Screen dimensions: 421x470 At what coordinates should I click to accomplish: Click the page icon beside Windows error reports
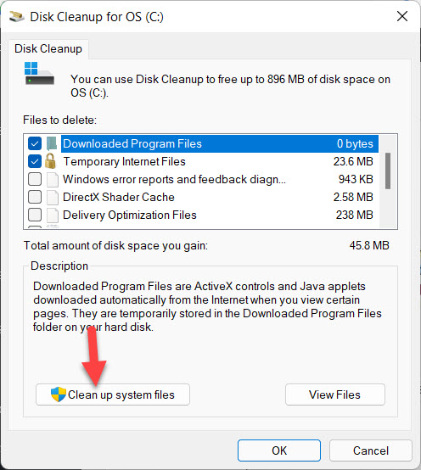[x=53, y=179]
